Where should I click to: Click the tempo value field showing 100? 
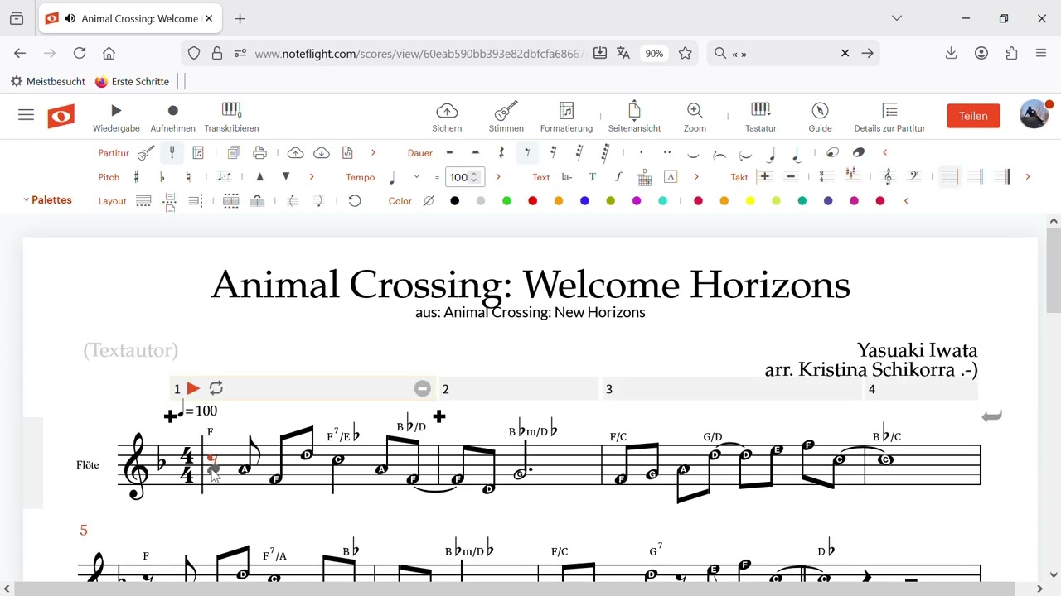(464, 177)
